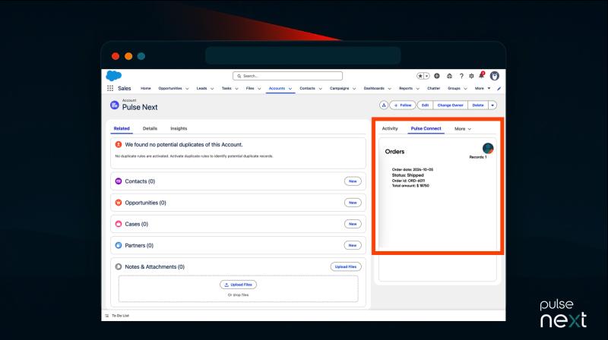
Task: Click the Notes & Attachments icon
Action: coord(119,266)
